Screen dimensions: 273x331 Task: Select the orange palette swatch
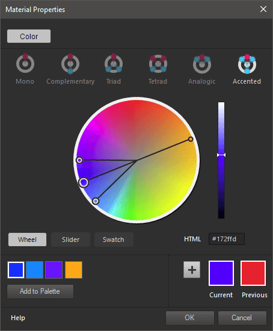[x=73, y=270]
